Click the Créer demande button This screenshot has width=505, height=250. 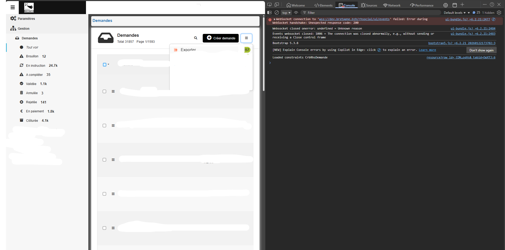[x=221, y=38]
